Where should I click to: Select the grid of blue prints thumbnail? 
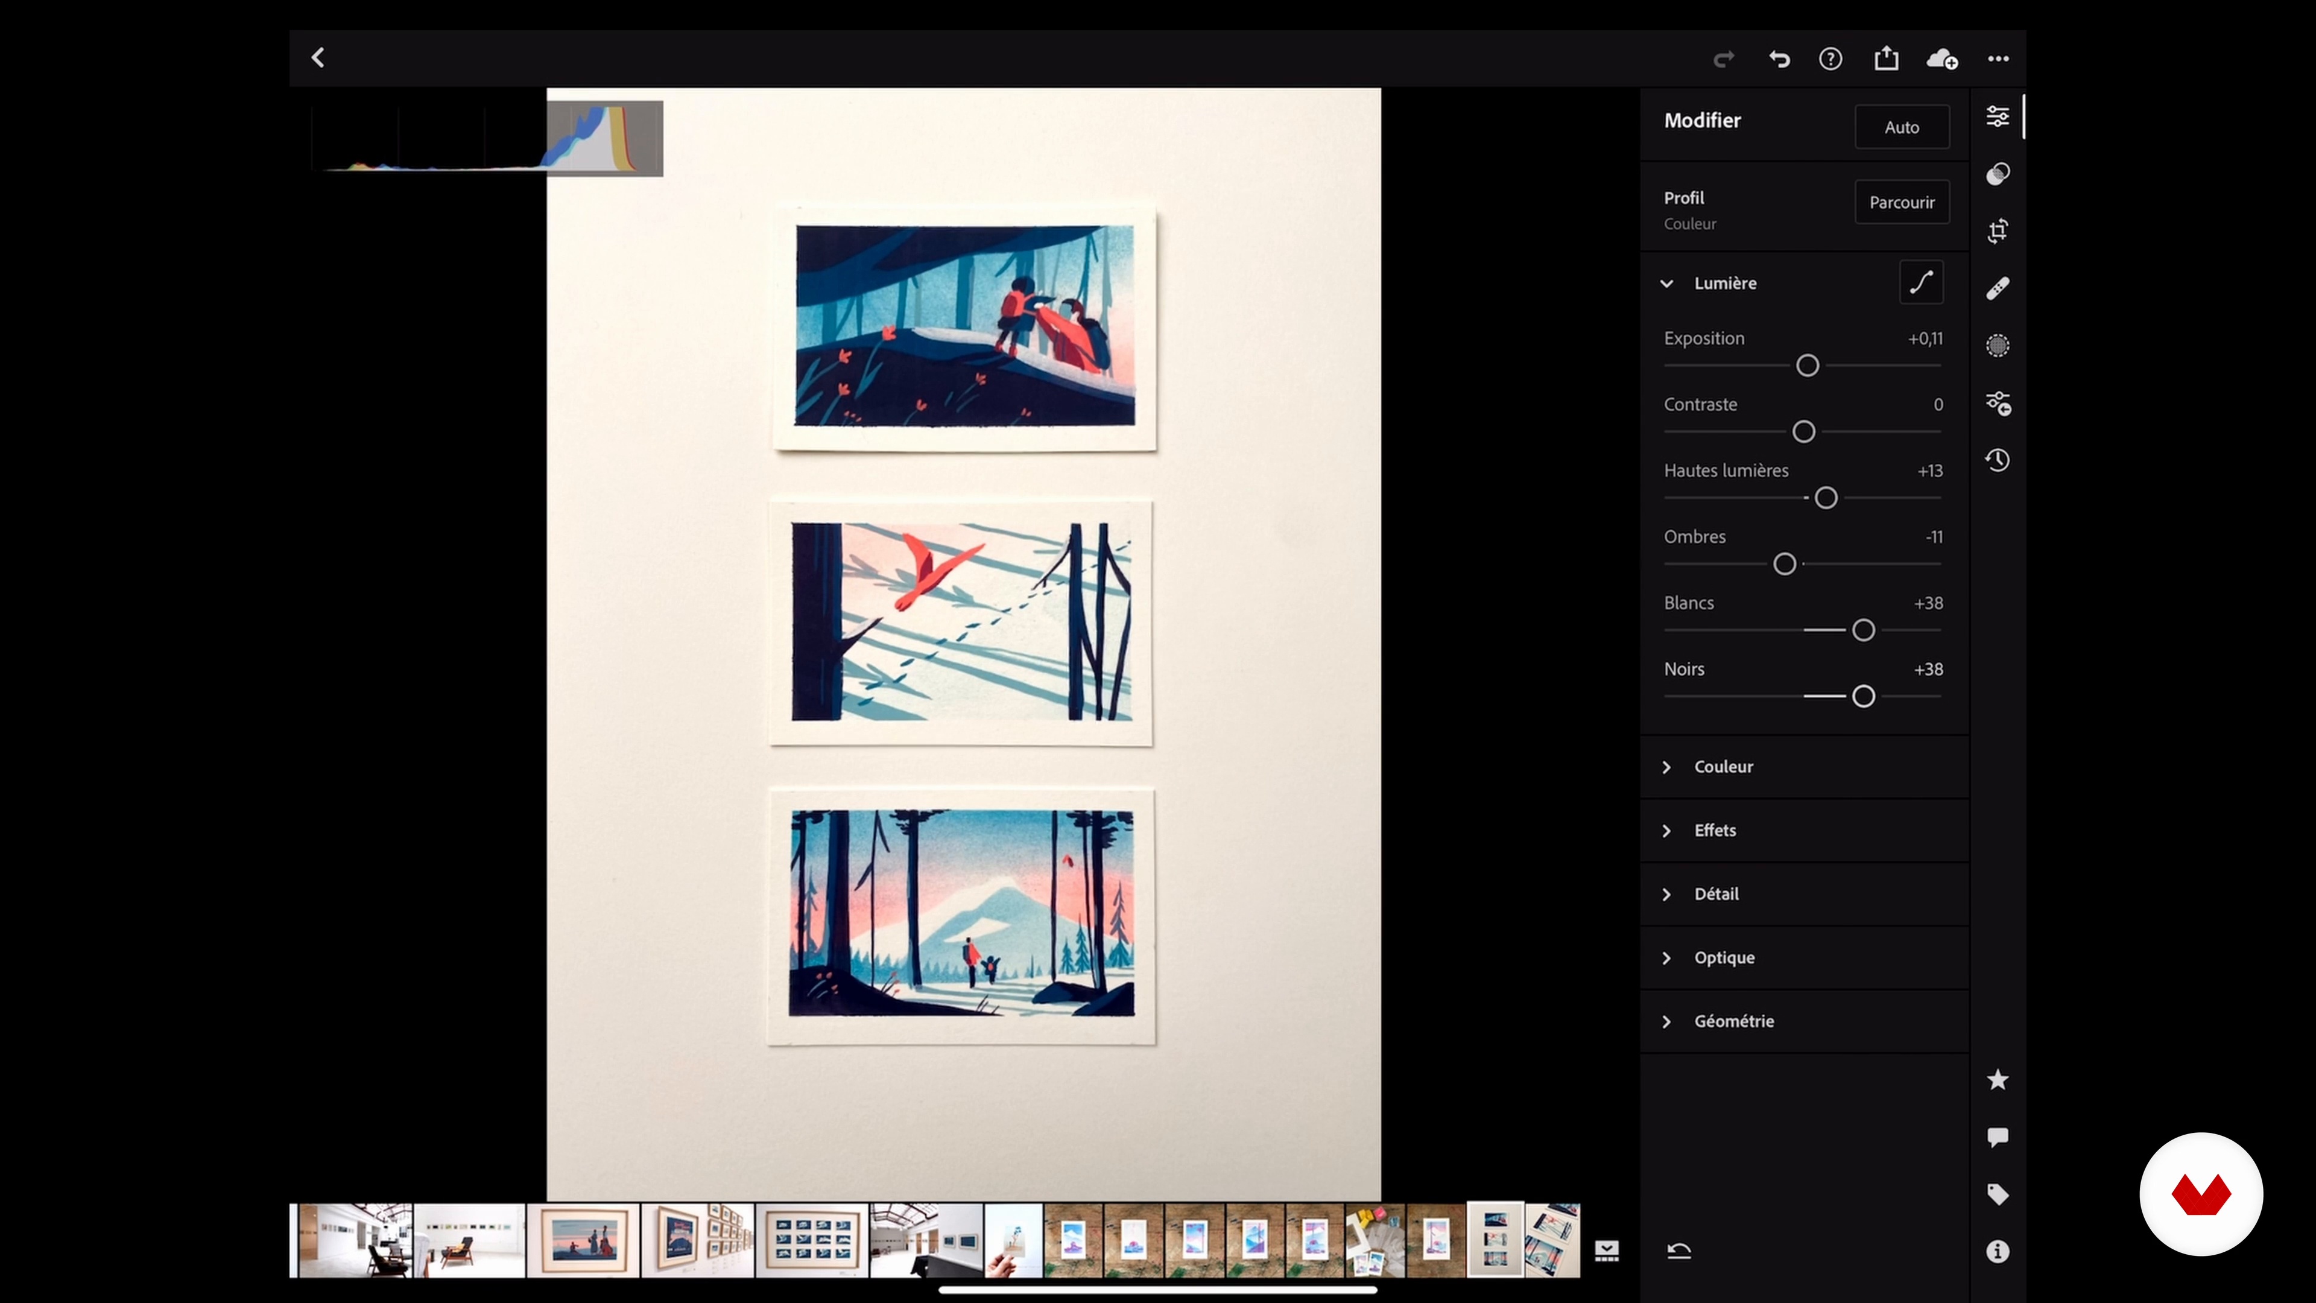point(812,1240)
